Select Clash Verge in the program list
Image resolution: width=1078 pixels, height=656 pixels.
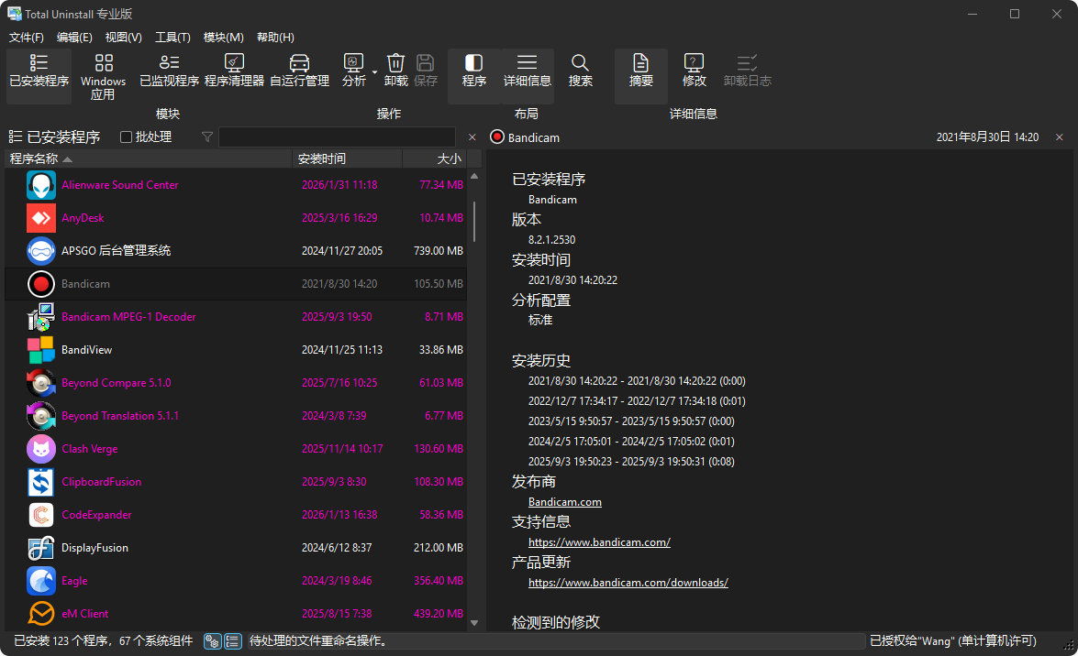88,448
